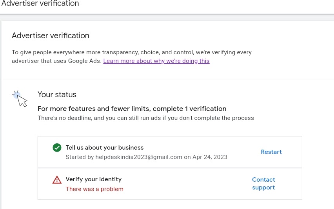Restart the business information step

tap(271, 152)
